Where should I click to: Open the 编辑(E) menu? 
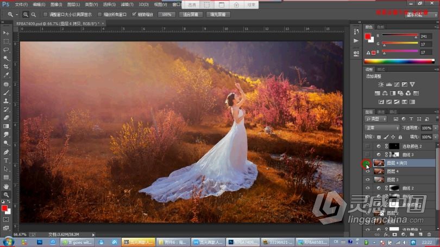coord(39,4)
